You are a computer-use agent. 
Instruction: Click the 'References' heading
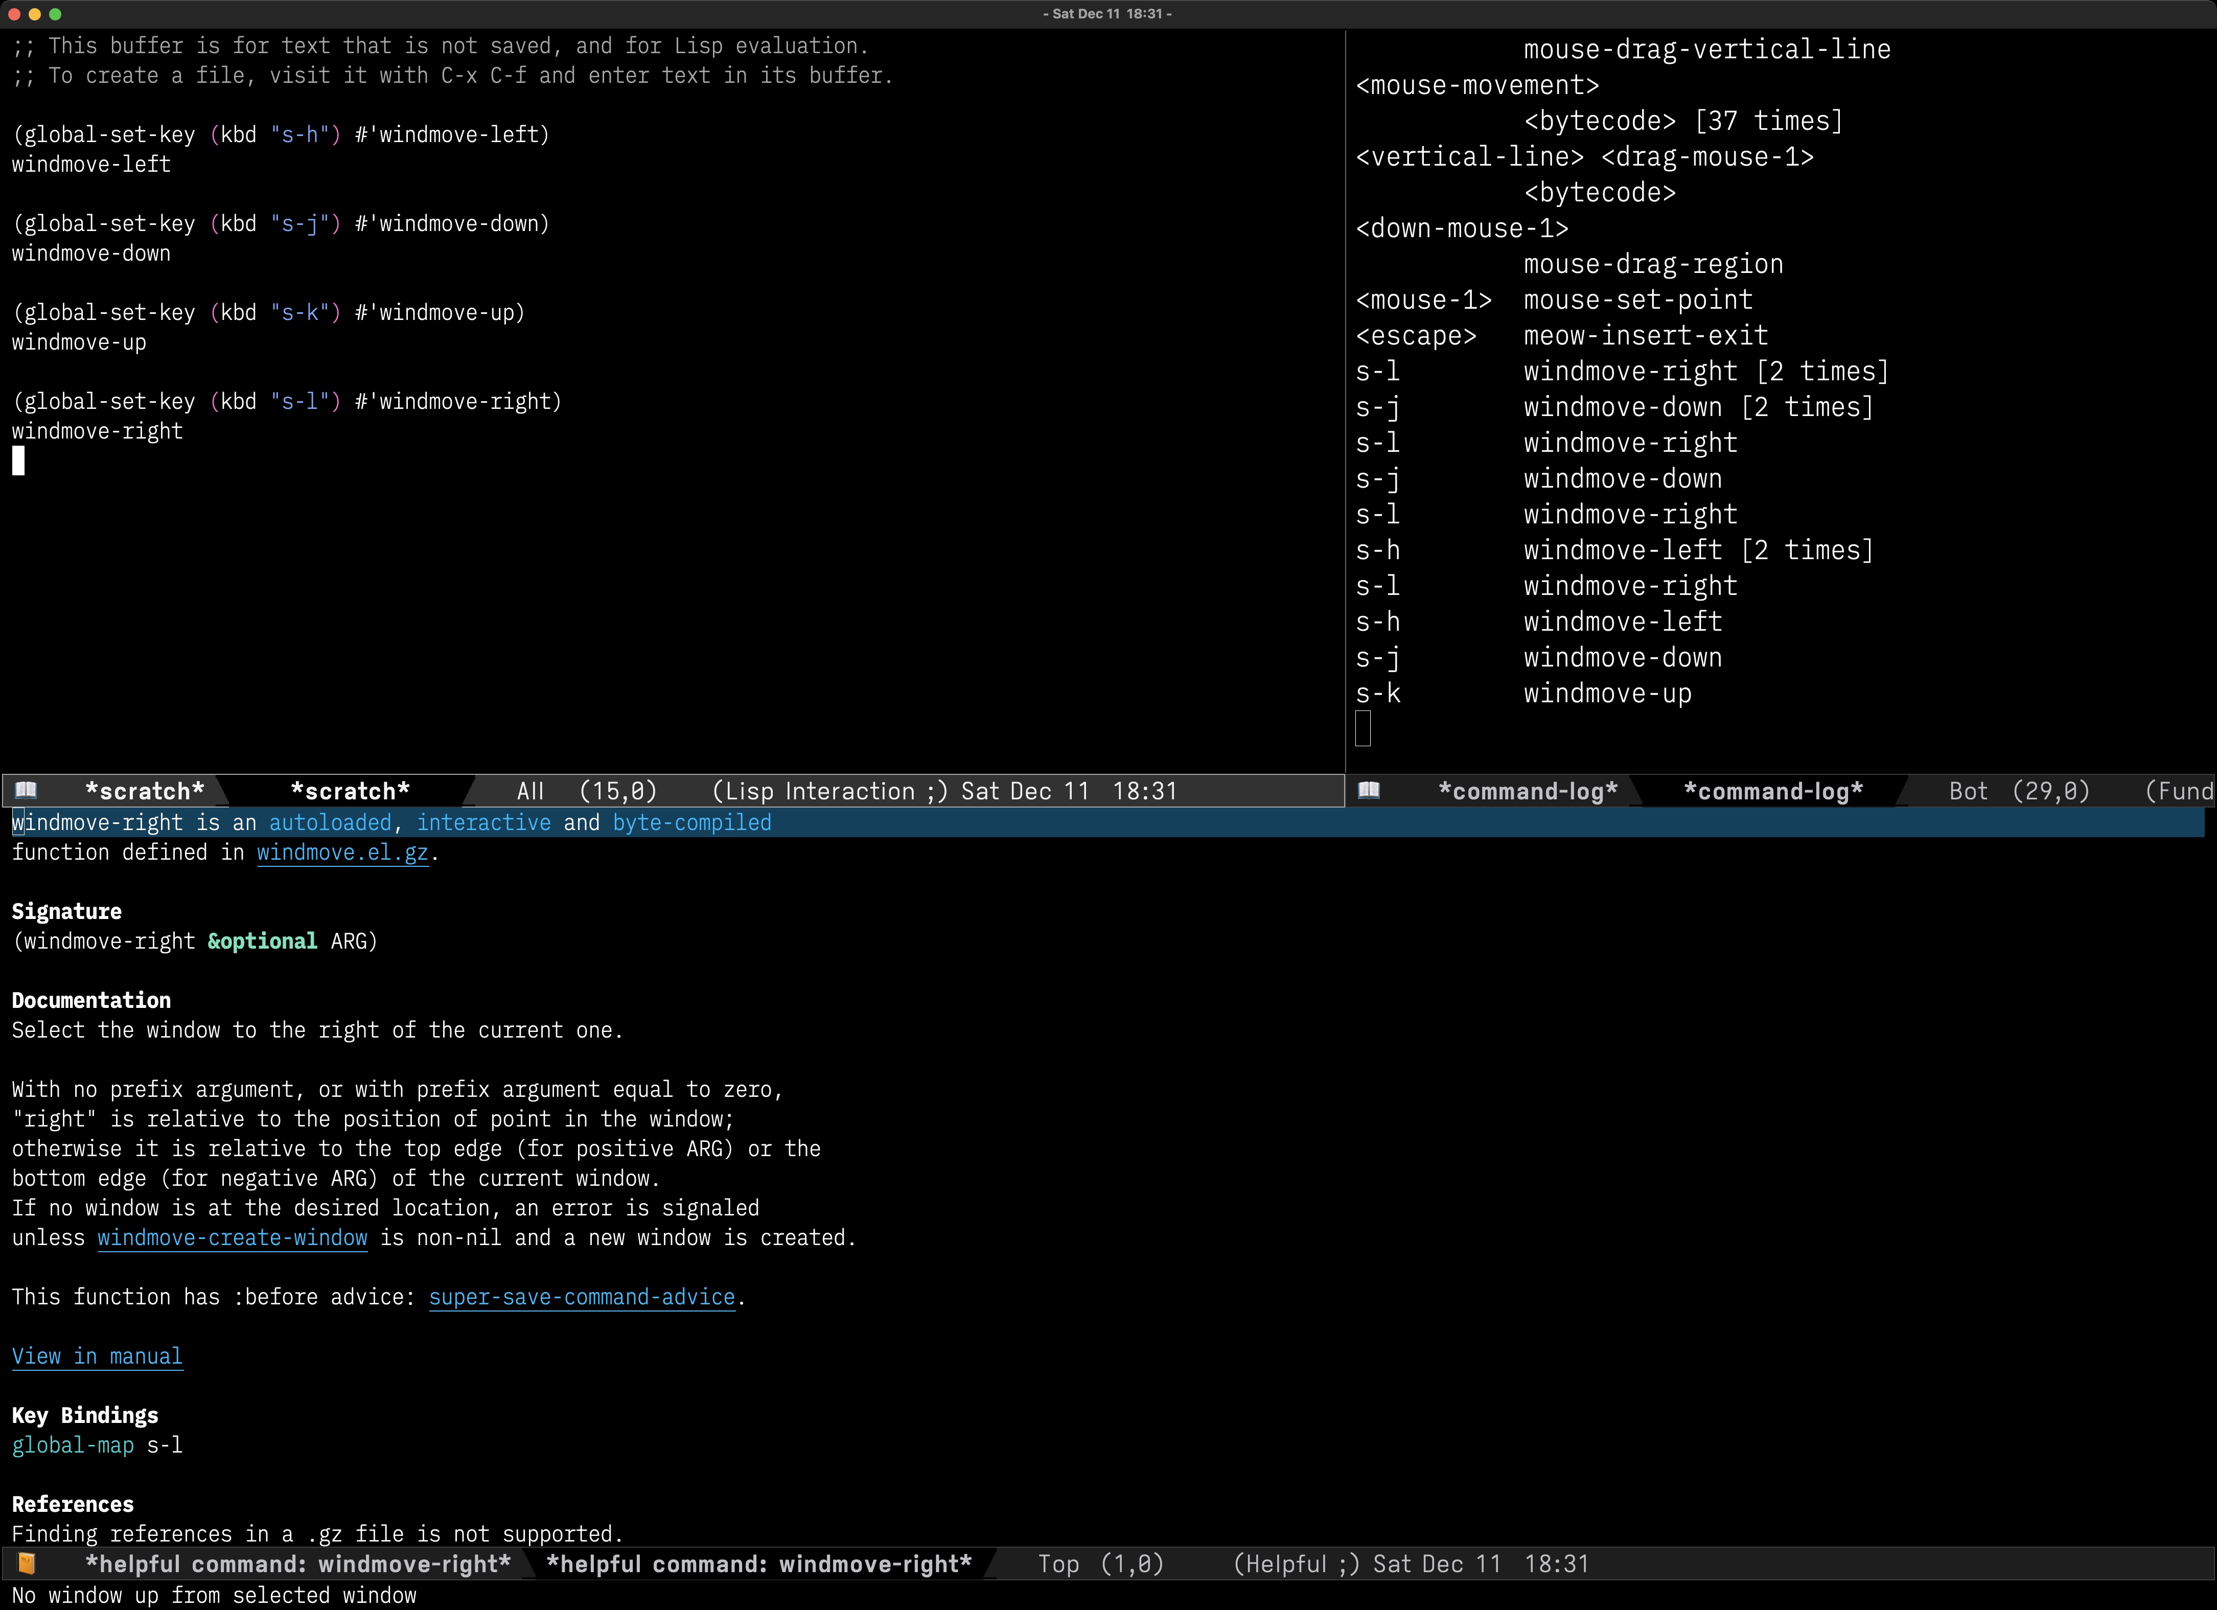click(x=73, y=1504)
